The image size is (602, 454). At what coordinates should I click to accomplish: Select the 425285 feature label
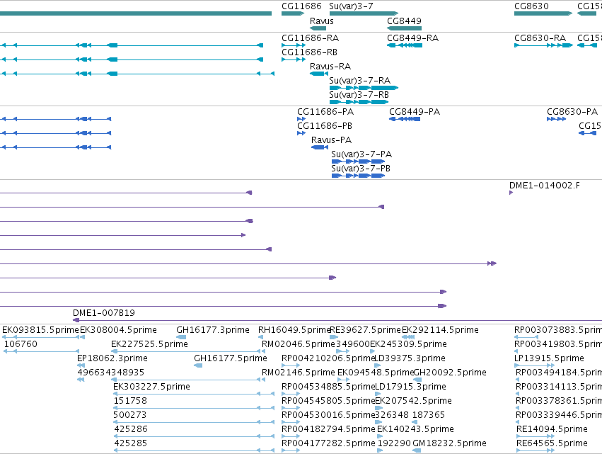click(131, 443)
